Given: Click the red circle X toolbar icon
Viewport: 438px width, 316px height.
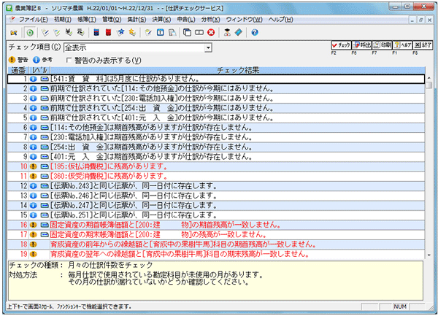Looking at the screenshot, I should [x=210, y=33].
